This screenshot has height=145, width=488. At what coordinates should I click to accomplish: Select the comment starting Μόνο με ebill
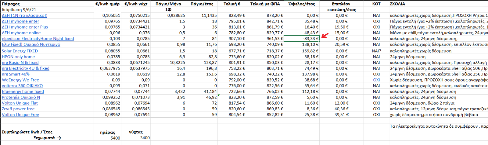click(x=439, y=33)
